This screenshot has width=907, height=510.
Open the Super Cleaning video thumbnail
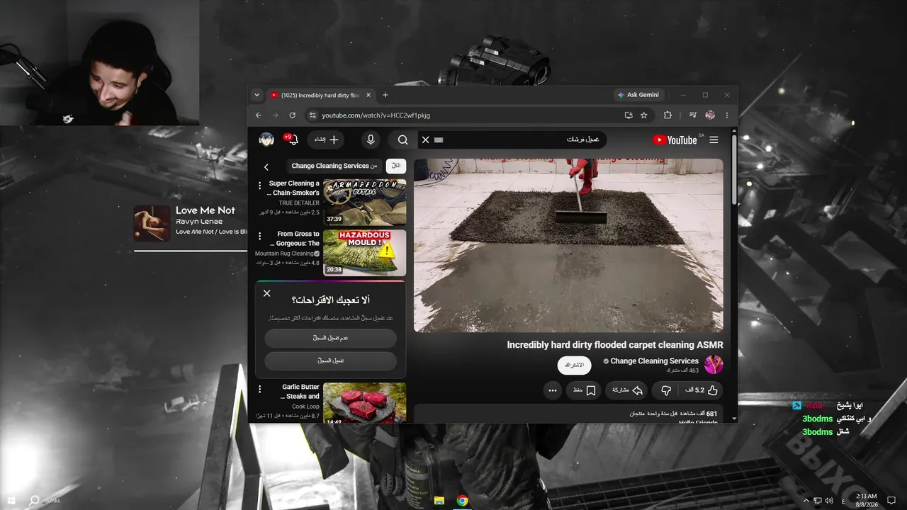[x=365, y=203]
